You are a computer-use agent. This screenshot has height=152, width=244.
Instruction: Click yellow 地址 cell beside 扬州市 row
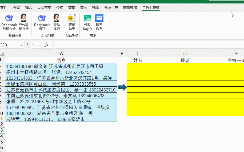(185, 72)
